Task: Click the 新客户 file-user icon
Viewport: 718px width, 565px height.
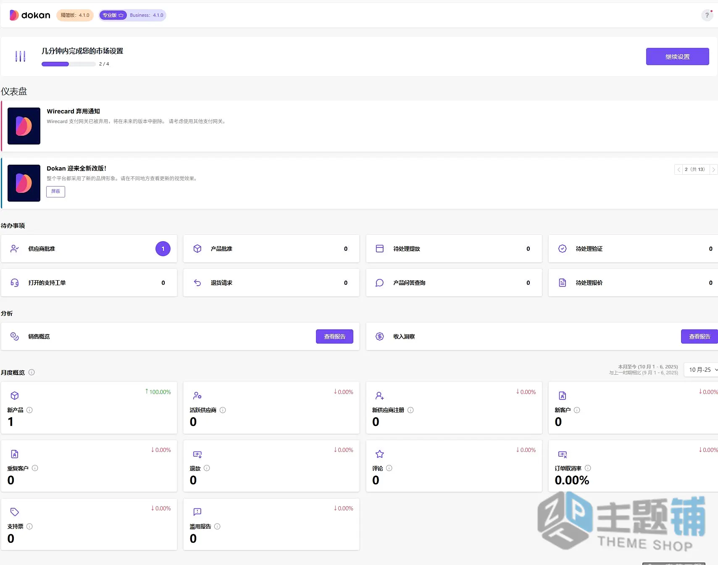Action: (562, 396)
